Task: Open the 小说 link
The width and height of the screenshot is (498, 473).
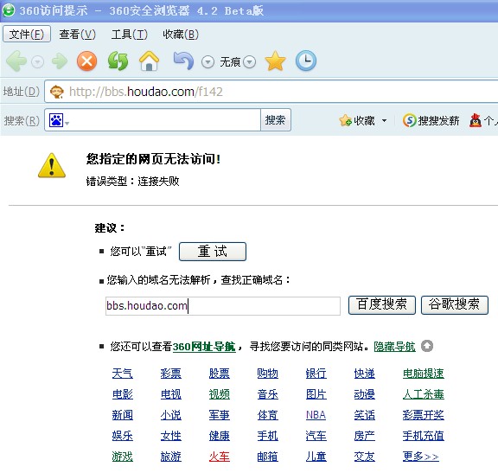Action: (171, 415)
